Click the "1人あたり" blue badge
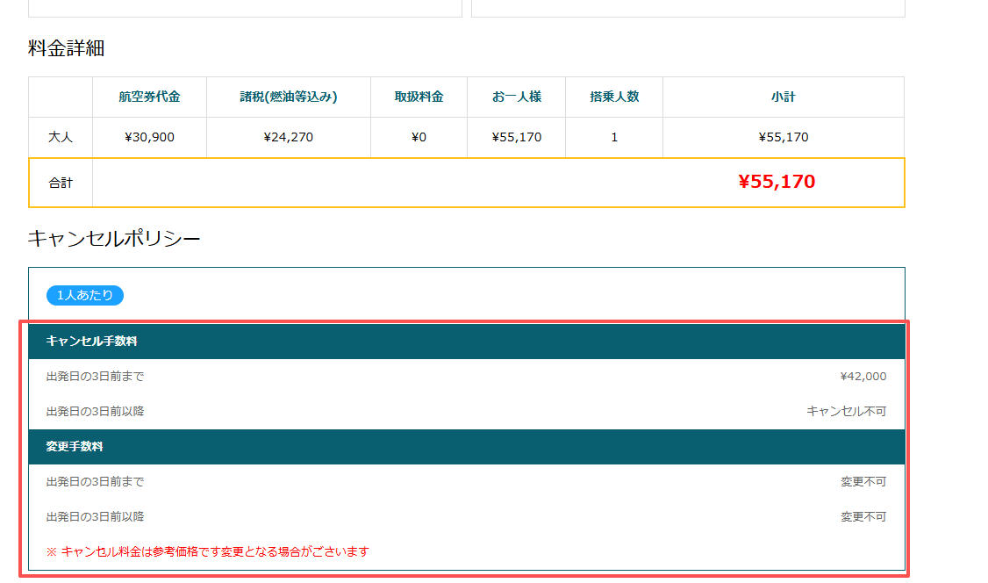988x583 pixels. click(x=84, y=295)
